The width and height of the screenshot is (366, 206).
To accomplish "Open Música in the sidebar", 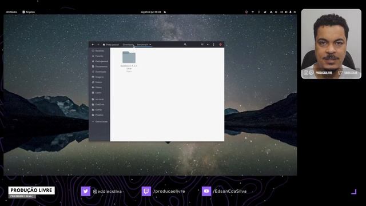I will [x=97, y=82].
